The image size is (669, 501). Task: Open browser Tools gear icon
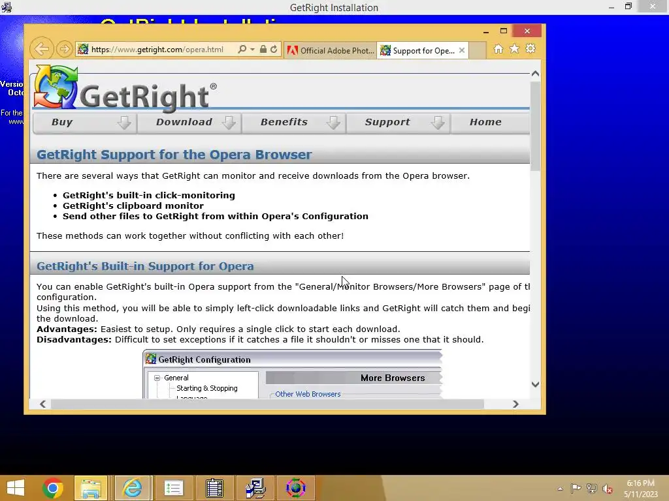(x=530, y=49)
